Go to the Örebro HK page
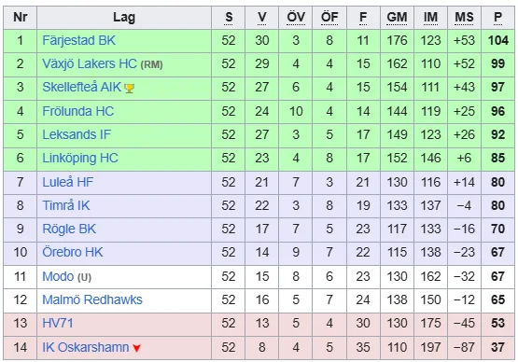 point(73,252)
